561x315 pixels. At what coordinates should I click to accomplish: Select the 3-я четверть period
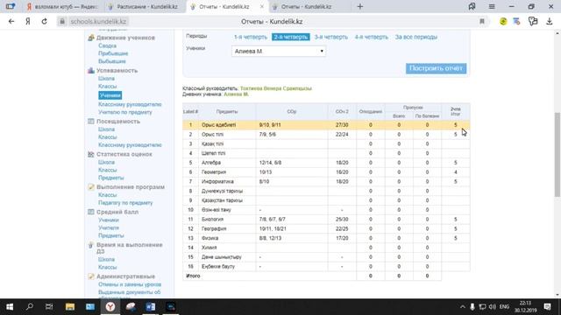pos(331,37)
